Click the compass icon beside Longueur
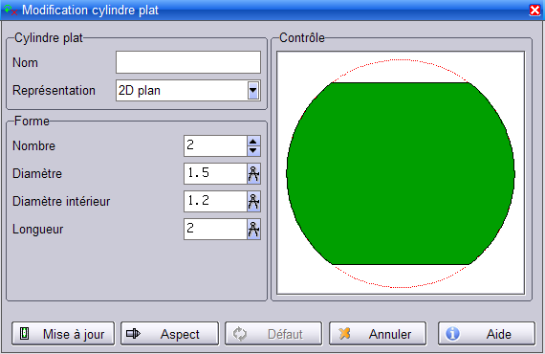Image resolution: width=545 pixels, height=354 pixels. pyautogui.click(x=253, y=230)
